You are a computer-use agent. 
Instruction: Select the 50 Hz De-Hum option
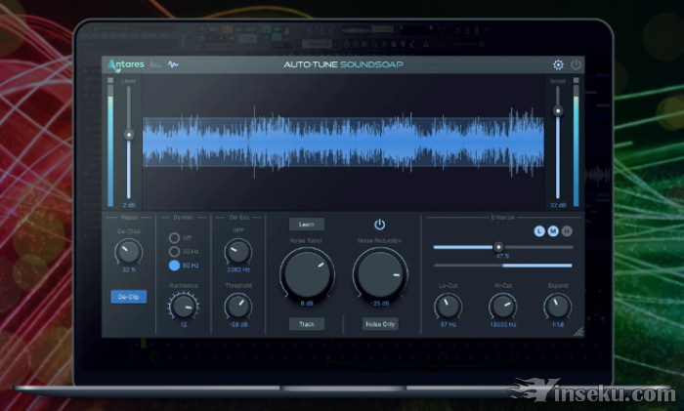coord(175,251)
